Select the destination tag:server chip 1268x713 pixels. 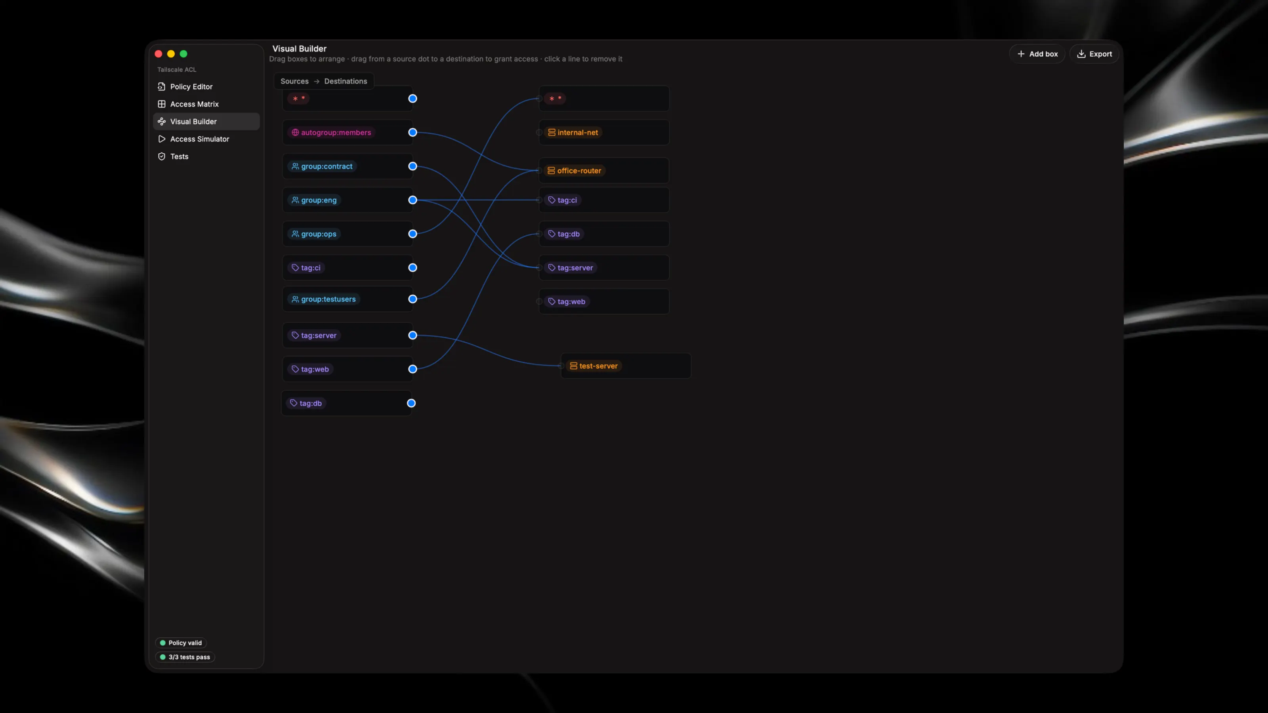[x=571, y=268]
